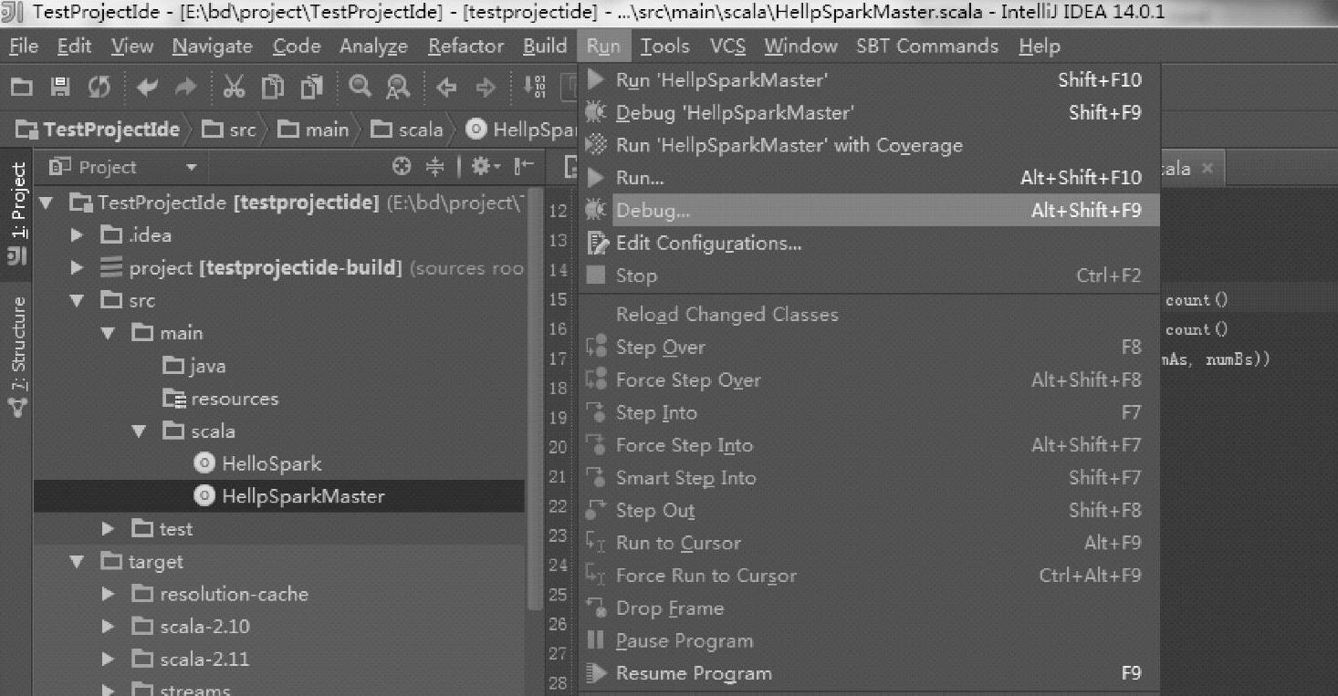The height and width of the screenshot is (696, 1338).
Task: Choose Run 'HellpSparkMaster' with Coverage
Action: [869, 145]
